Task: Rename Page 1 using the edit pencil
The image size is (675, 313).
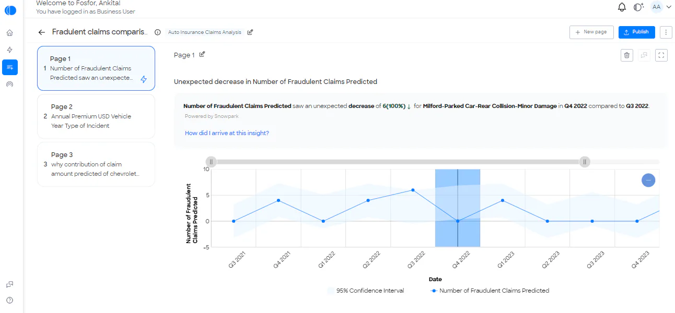Action: click(x=202, y=54)
